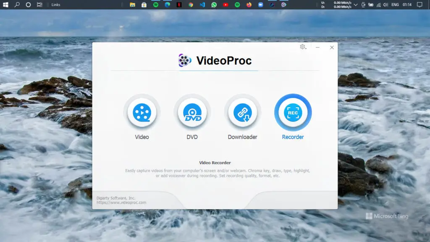
Task: Launch Microsoft Edge from taskbar
Action: click(167, 5)
